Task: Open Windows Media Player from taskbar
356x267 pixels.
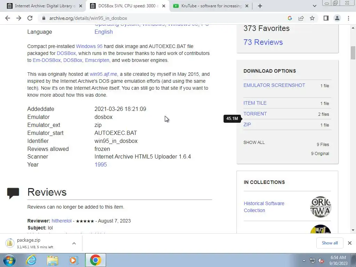Action: coord(73,260)
